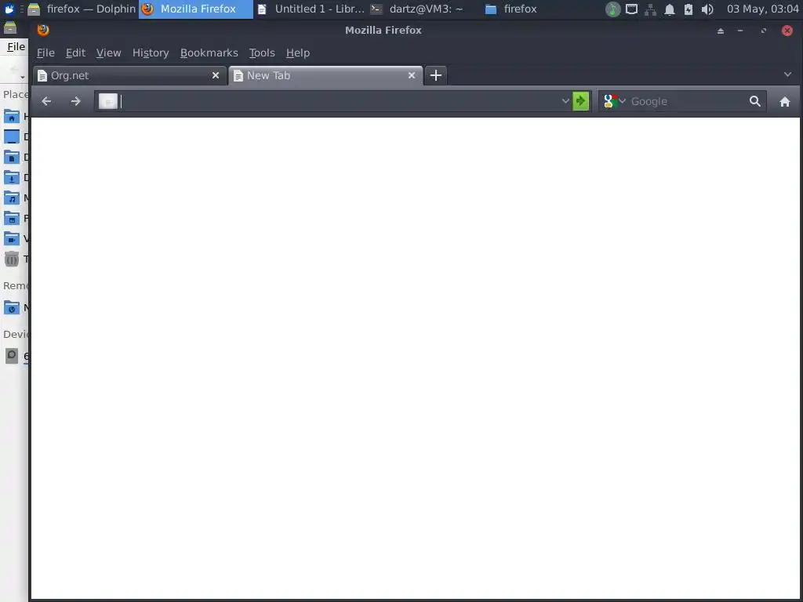Close the Mozilla Firefox window
The height and width of the screenshot is (602, 803).
[x=787, y=31]
